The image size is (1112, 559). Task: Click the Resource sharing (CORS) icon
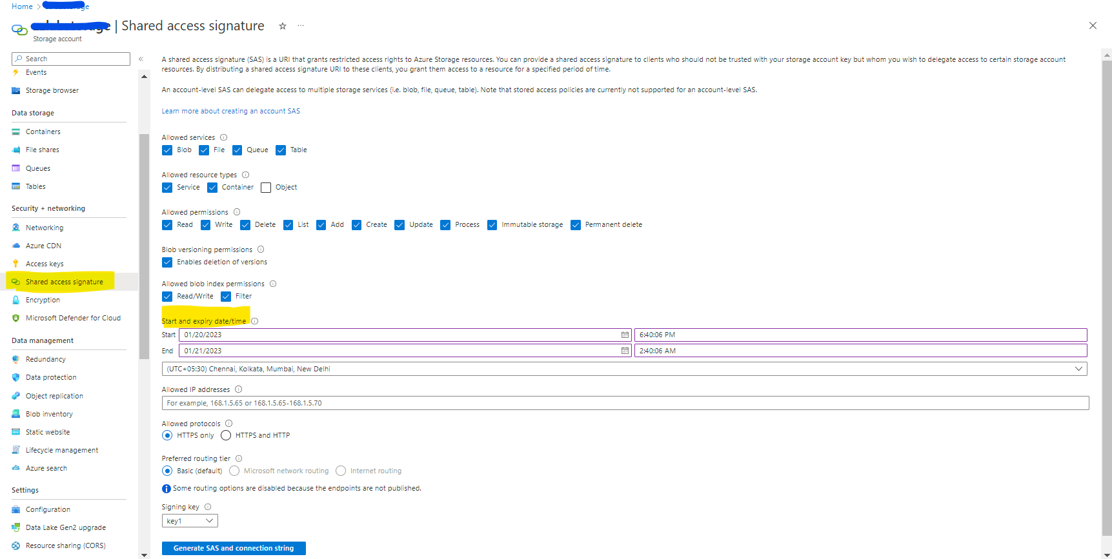click(x=16, y=545)
